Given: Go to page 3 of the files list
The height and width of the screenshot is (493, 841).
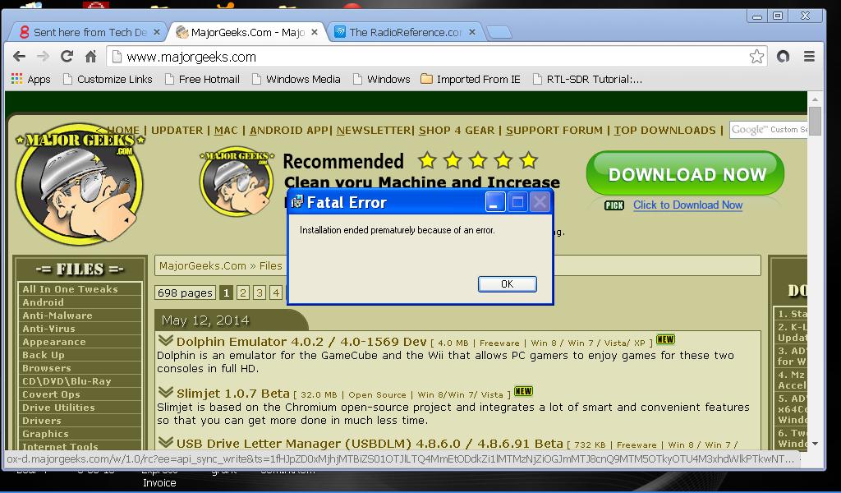Looking at the screenshot, I should (x=260, y=293).
